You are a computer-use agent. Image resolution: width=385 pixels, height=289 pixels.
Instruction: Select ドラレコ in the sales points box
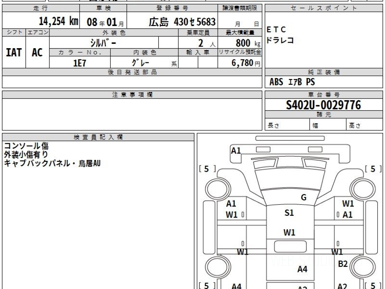pos(280,40)
